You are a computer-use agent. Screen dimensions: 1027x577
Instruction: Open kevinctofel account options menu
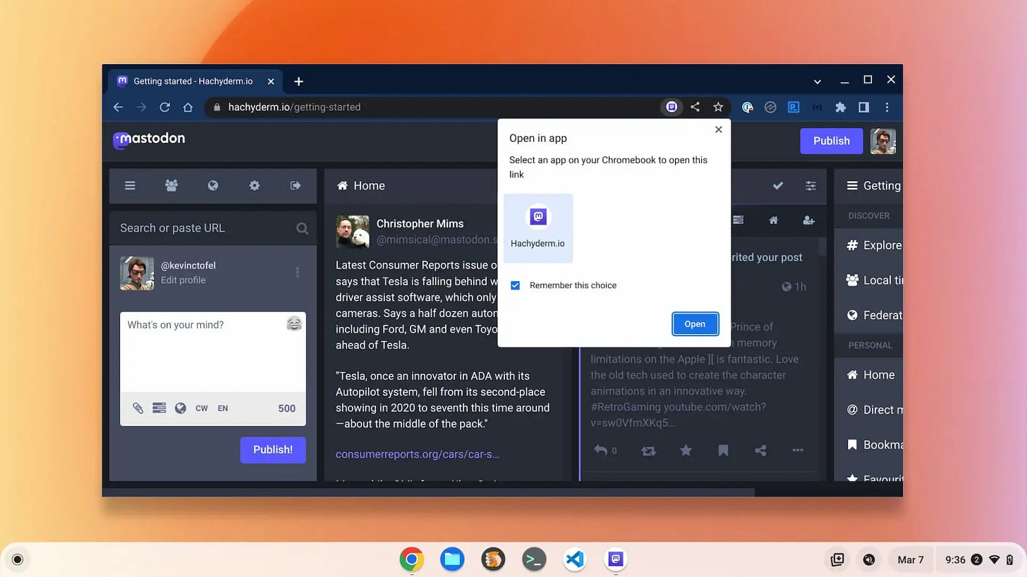tap(297, 273)
